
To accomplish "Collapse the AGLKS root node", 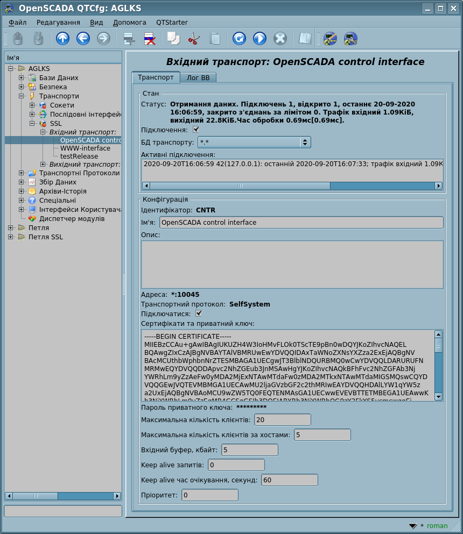I will pos(11,68).
